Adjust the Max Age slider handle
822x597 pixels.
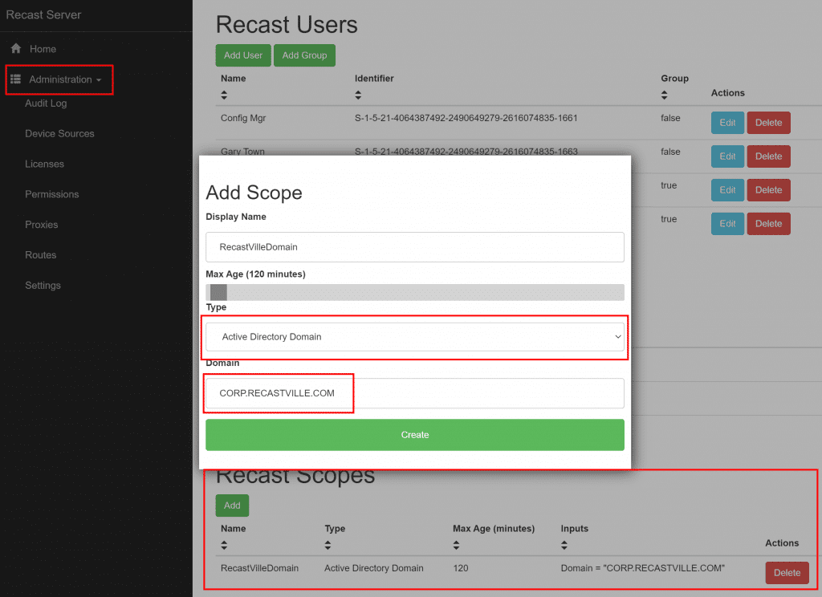[x=218, y=293]
